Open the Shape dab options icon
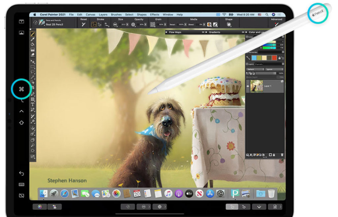The image size is (338, 217). coord(229,24)
